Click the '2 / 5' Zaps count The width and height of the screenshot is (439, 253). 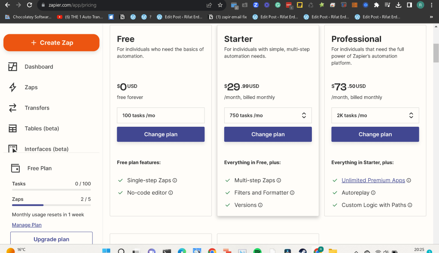pos(85,199)
